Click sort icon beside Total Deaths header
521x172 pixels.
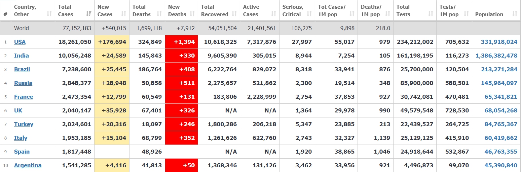pos(159,14)
